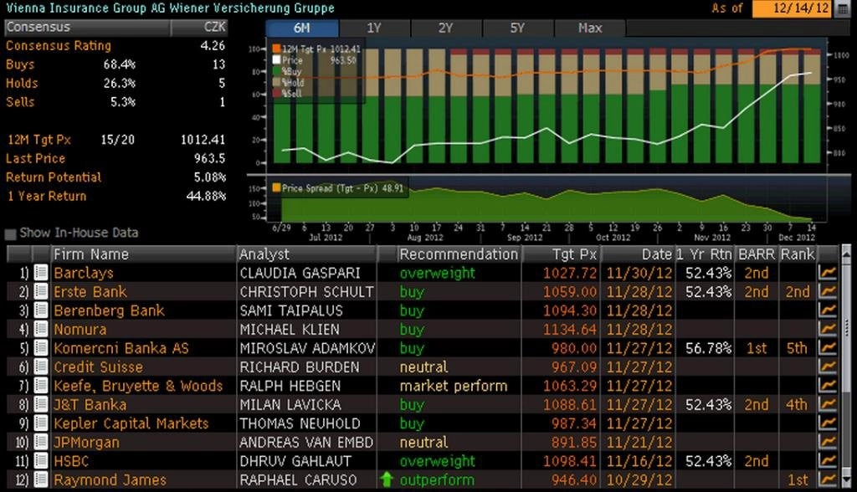The width and height of the screenshot is (857, 492).
Task: Open the report icon for Nomura row
Action: (x=41, y=329)
